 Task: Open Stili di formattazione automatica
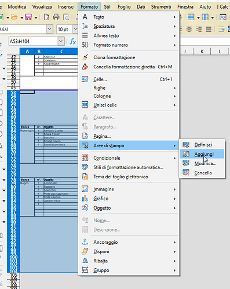point(129,167)
